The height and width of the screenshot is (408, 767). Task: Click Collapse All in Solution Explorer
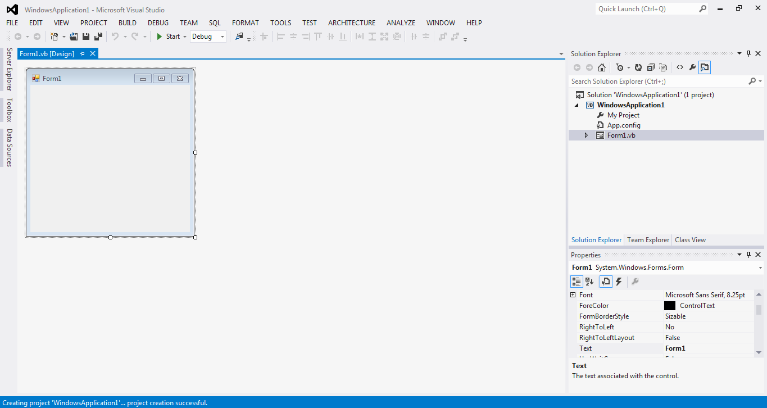click(x=651, y=67)
